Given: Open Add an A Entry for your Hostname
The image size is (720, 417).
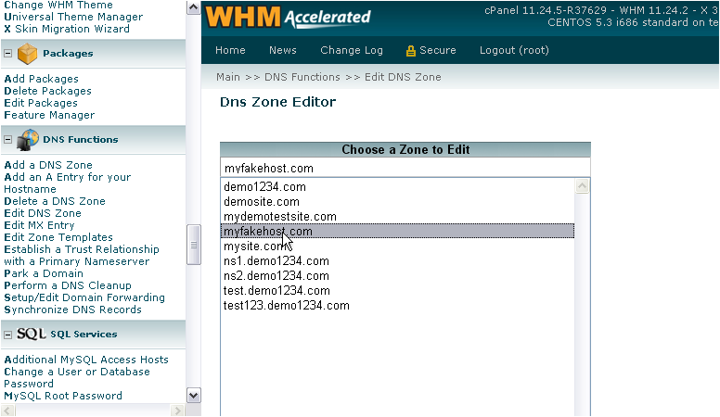Looking at the screenshot, I should pyautogui.click(x=67, y=183).
